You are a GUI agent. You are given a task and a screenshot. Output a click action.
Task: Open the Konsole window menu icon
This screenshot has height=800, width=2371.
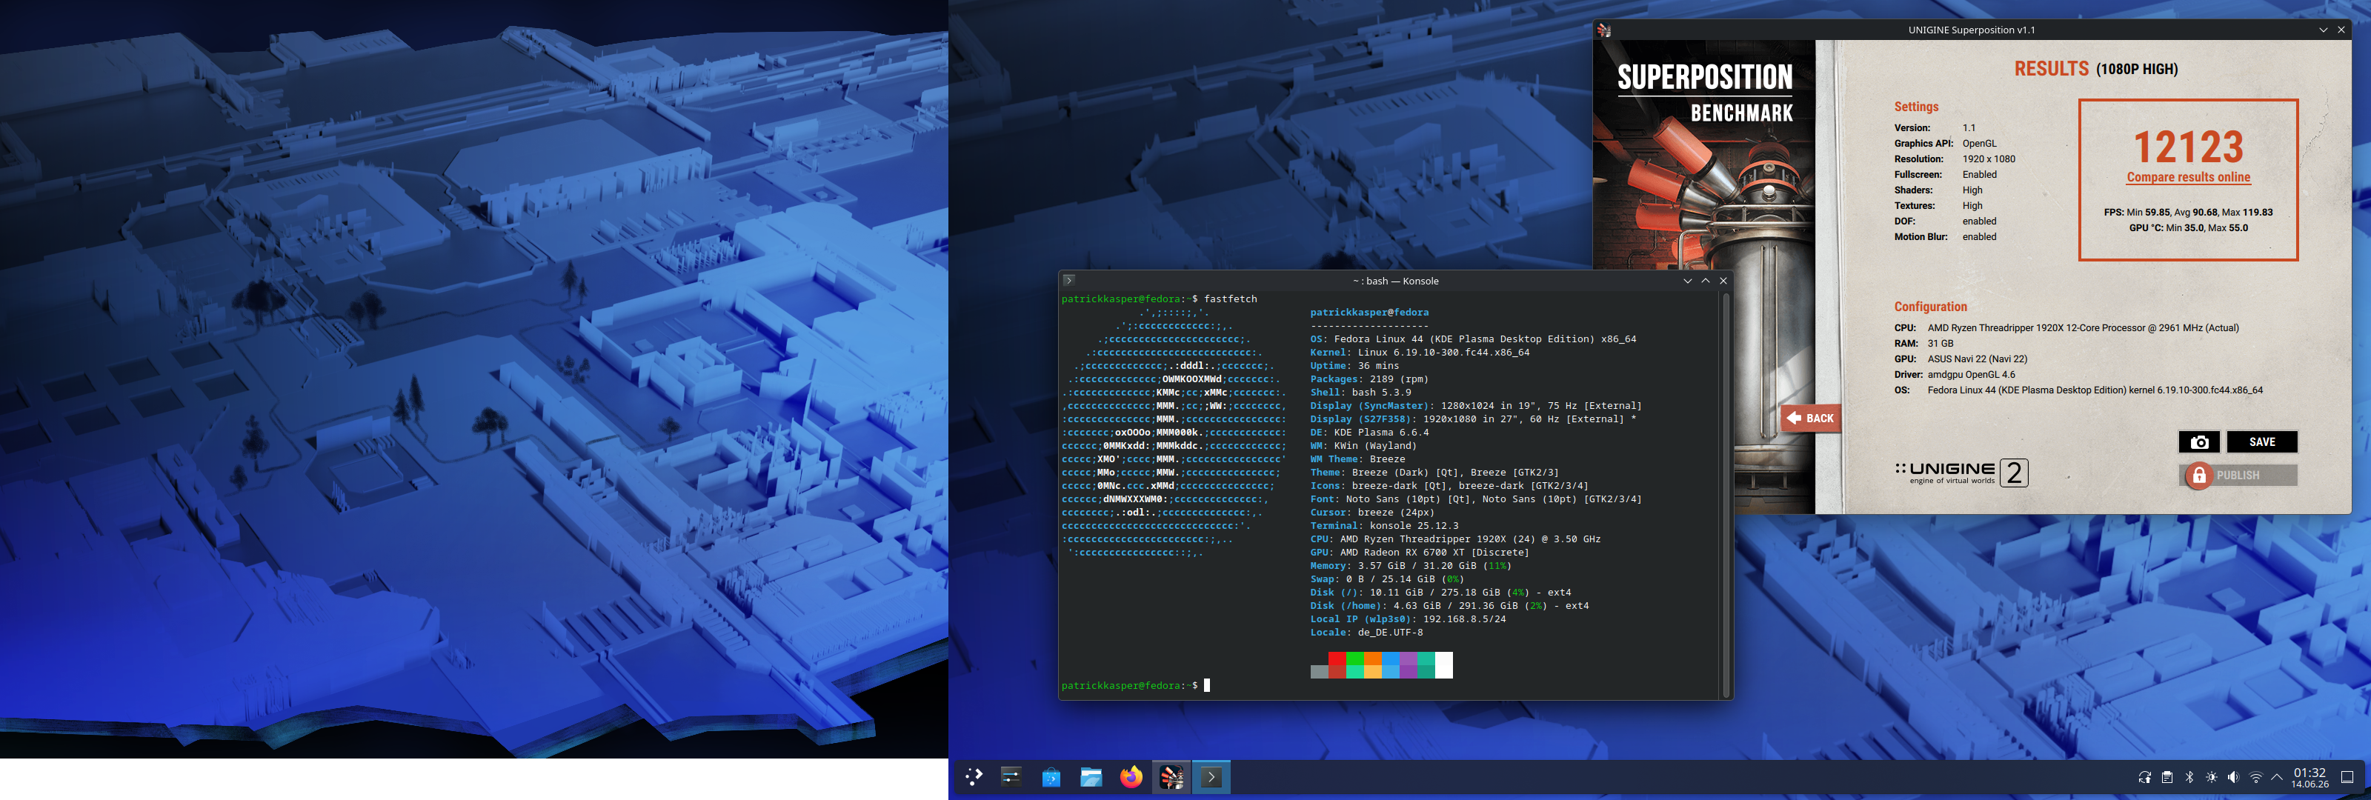point(1068,281)
